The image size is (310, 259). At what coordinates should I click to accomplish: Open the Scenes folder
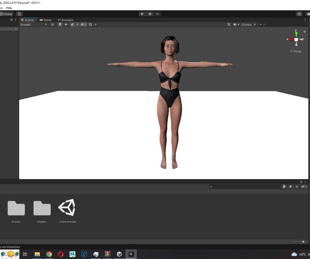point(16,212)
